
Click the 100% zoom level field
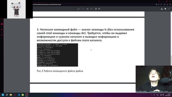[x=87, y=9]
